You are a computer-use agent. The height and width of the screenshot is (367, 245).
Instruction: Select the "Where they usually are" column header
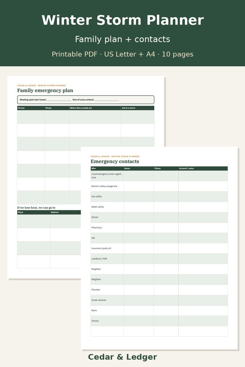[x=81, y=108]
